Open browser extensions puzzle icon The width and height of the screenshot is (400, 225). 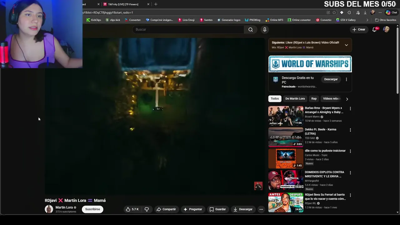(349, 12)
